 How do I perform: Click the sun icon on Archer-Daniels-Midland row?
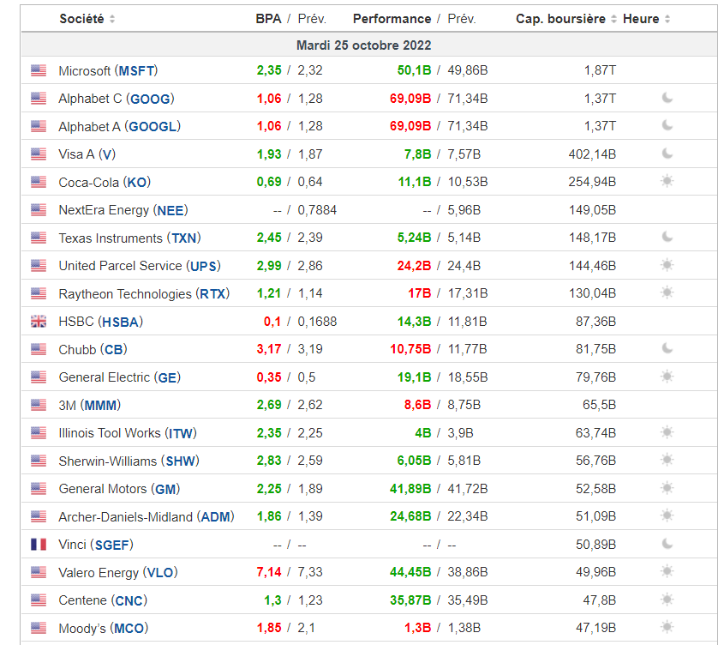[667, 515]
